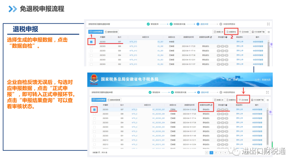Viewport: 295px width, 164px height.
Task: Go to step 4 申报结果查询 in lower progress bar
Action: pyautogui.click(x=227, y=92)
